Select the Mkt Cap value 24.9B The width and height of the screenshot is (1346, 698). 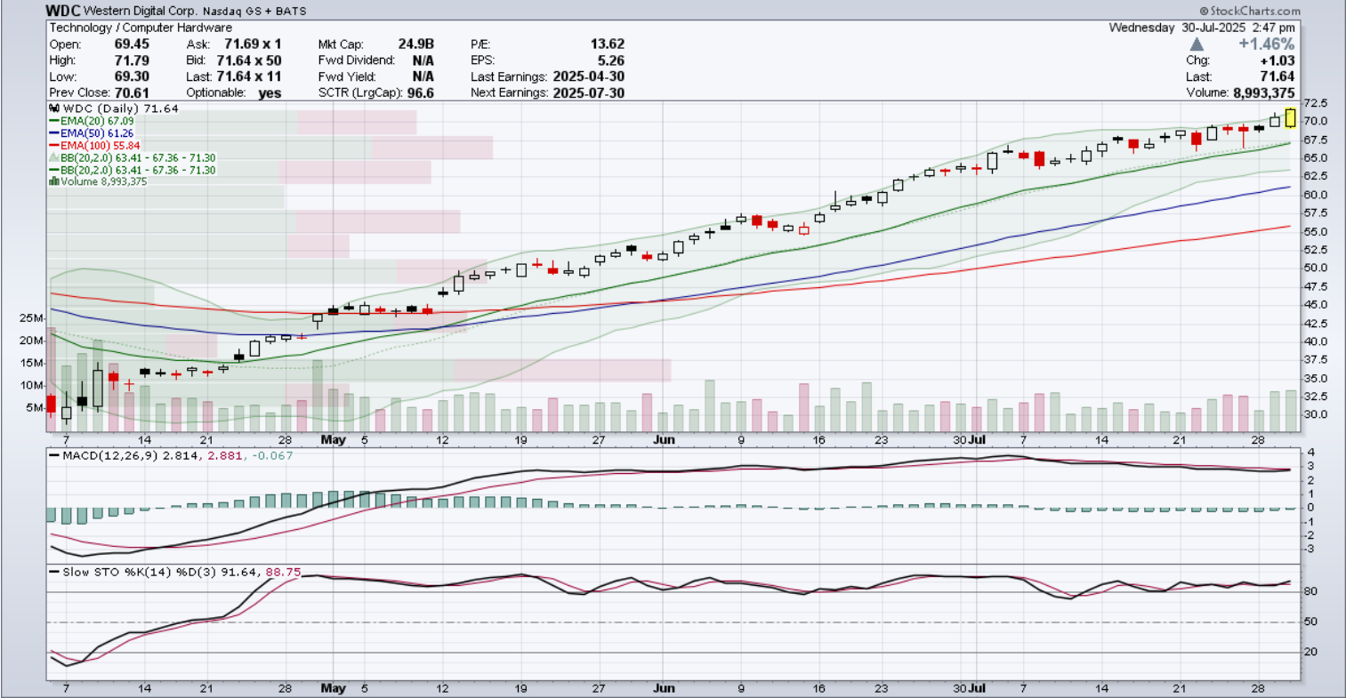point(416,44)
